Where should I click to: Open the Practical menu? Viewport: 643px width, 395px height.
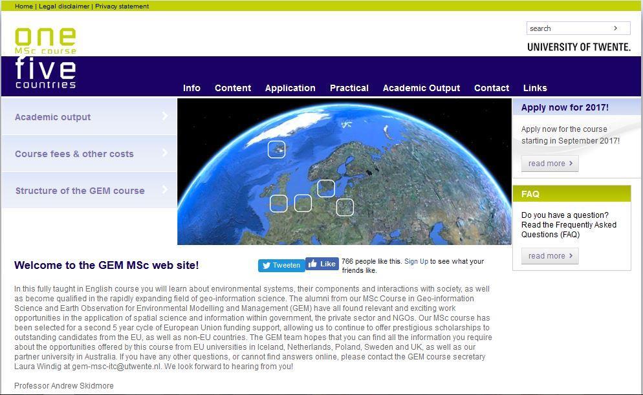point(349,88)
